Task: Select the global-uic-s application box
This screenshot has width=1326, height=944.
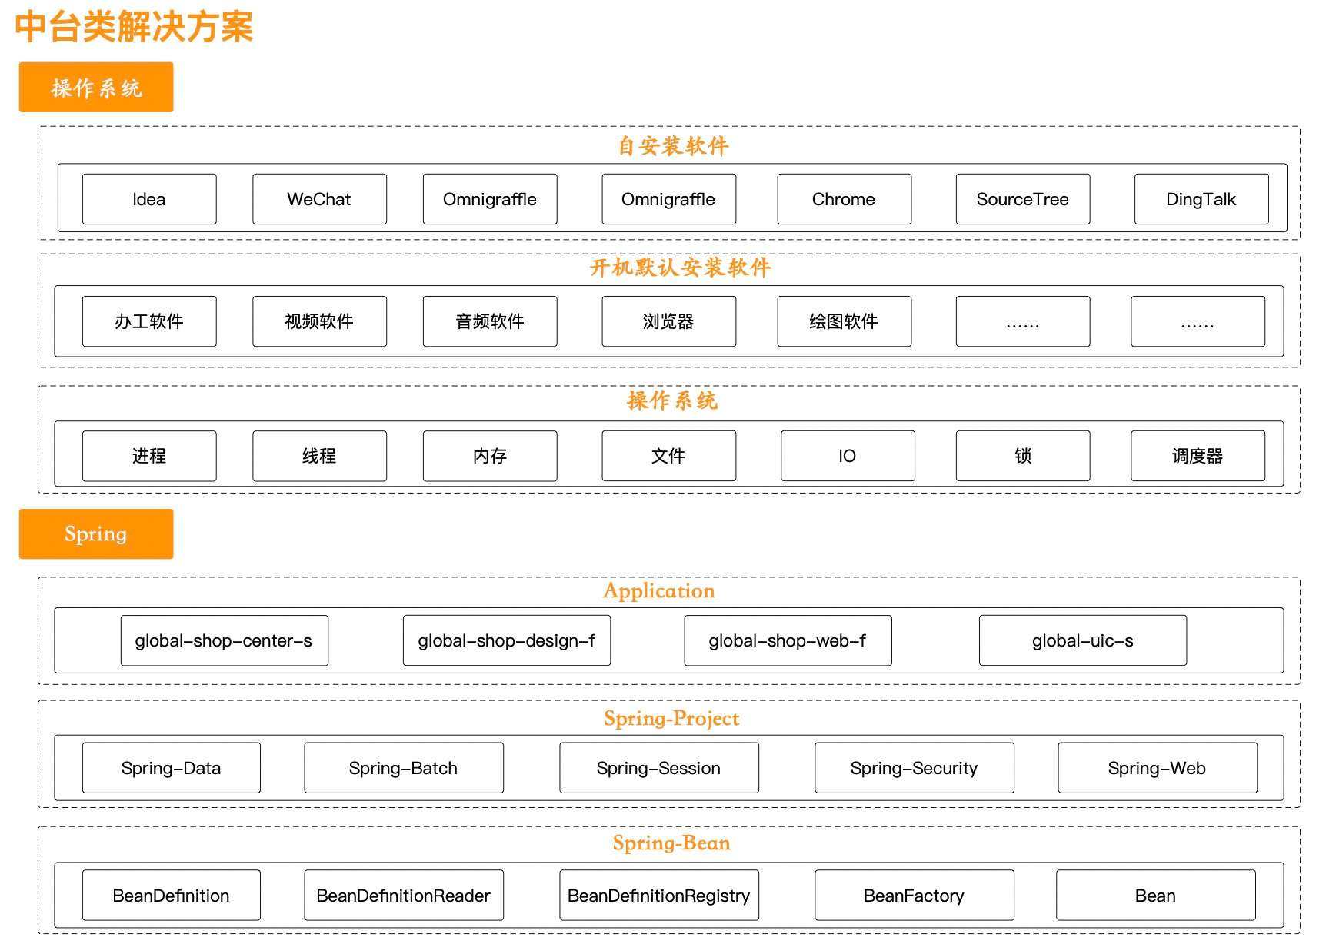Action: click(1083, 640)
